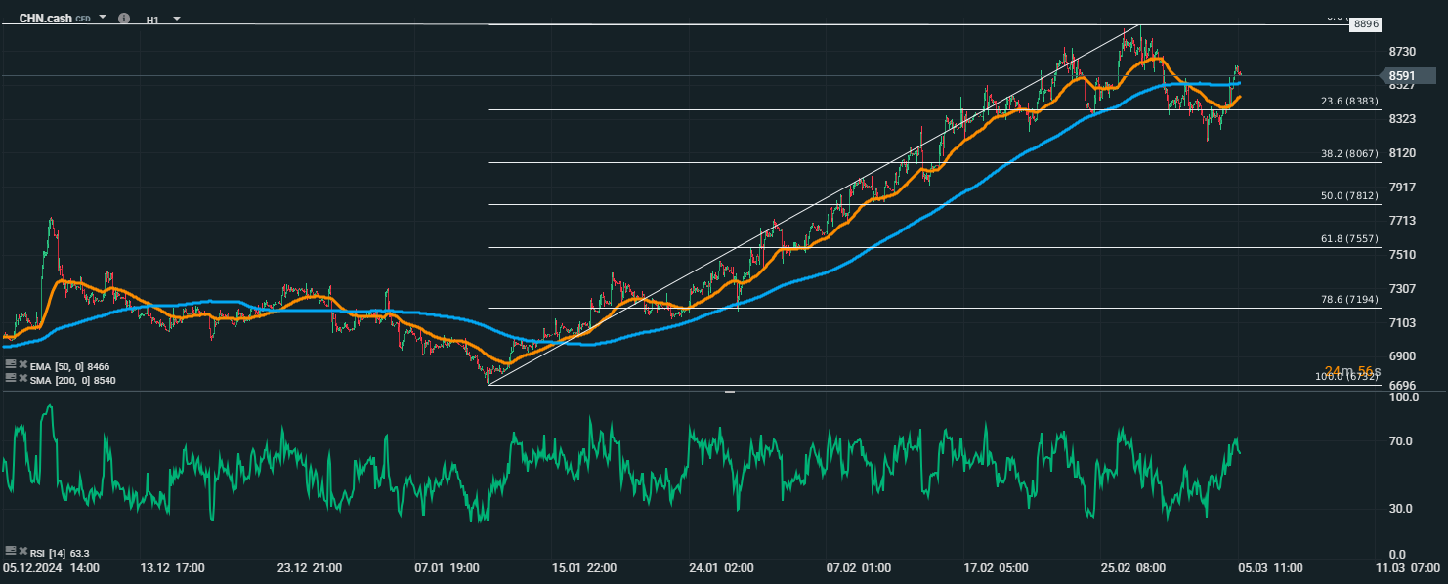Image resolution: width=1448 pixels, height=584 pixels.
Task: Open RSI [14] indicator settings icon
Action: 11,552
